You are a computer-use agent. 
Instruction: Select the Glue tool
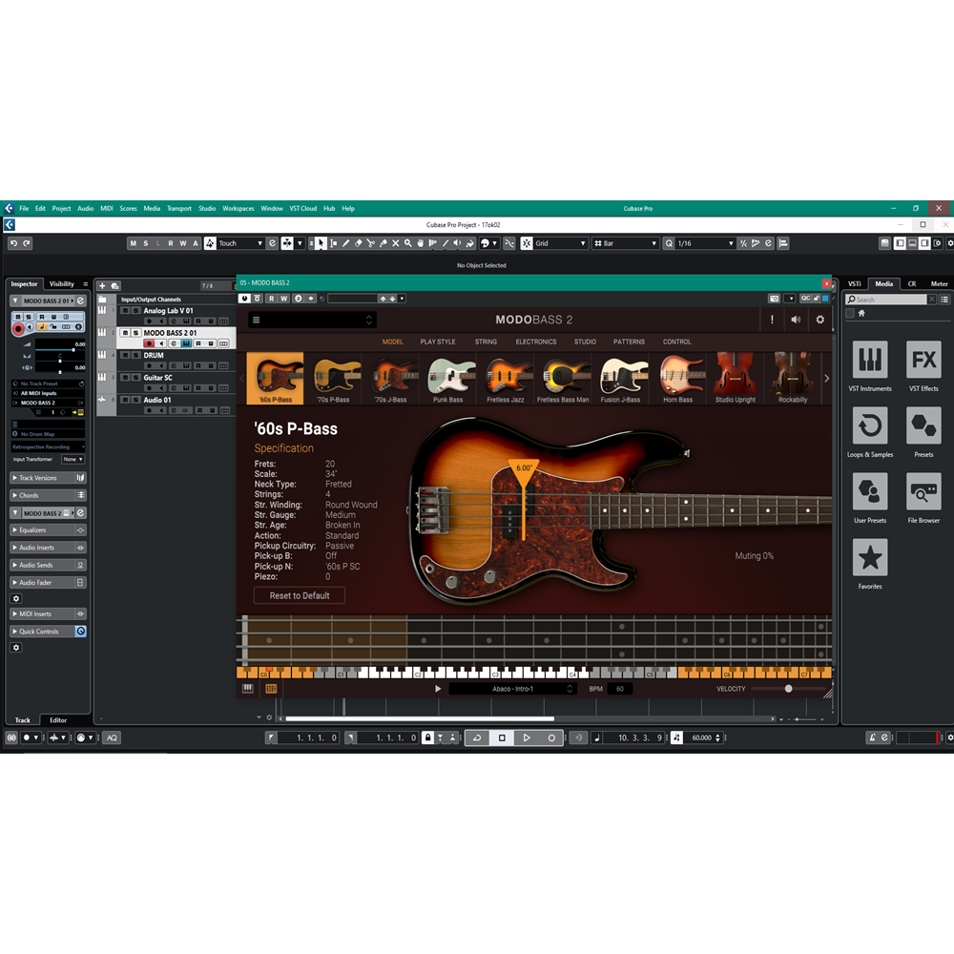384,243
